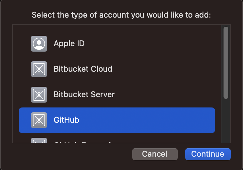
Task: Click the Bitbucket Server source control icon
Action: point(39,95)
